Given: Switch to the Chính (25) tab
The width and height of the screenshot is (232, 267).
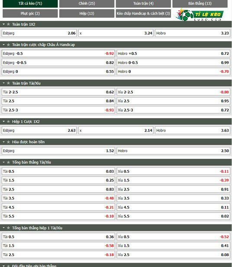Looking at the screenshot, I should (87, 3).
